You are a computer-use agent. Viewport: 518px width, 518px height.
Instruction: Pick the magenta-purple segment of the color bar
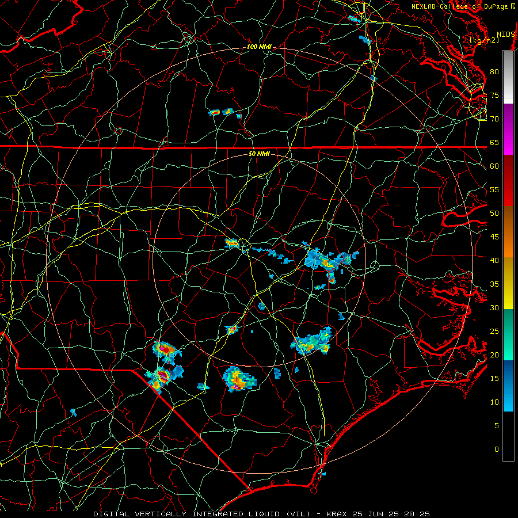[508, 129]
